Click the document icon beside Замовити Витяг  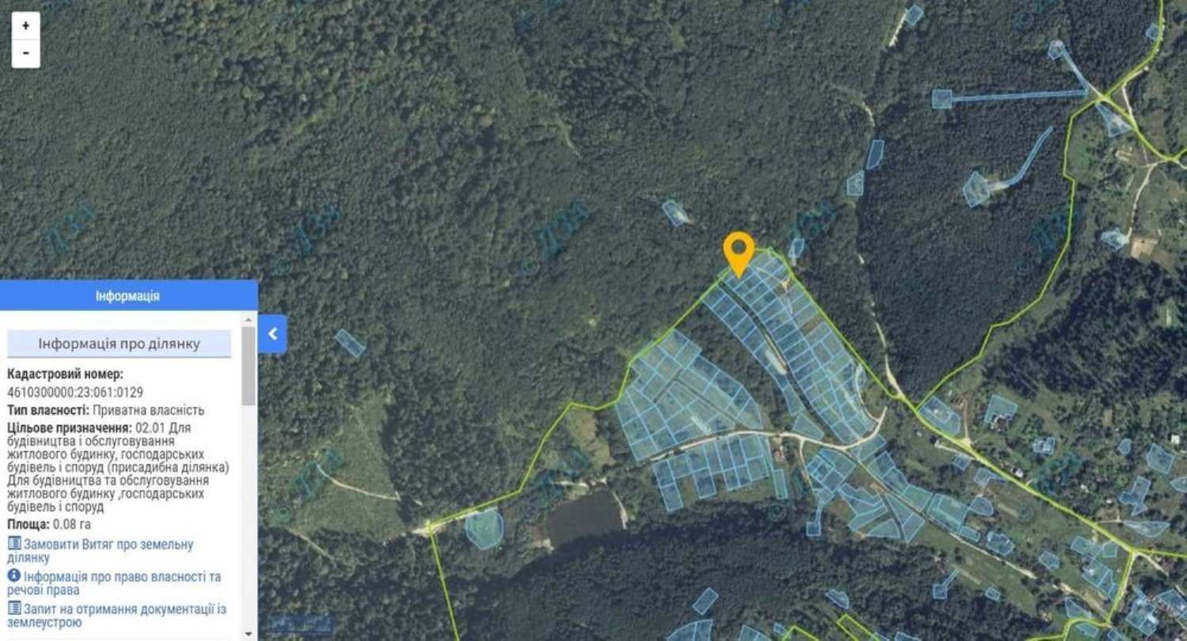click(x=14, y=544)
